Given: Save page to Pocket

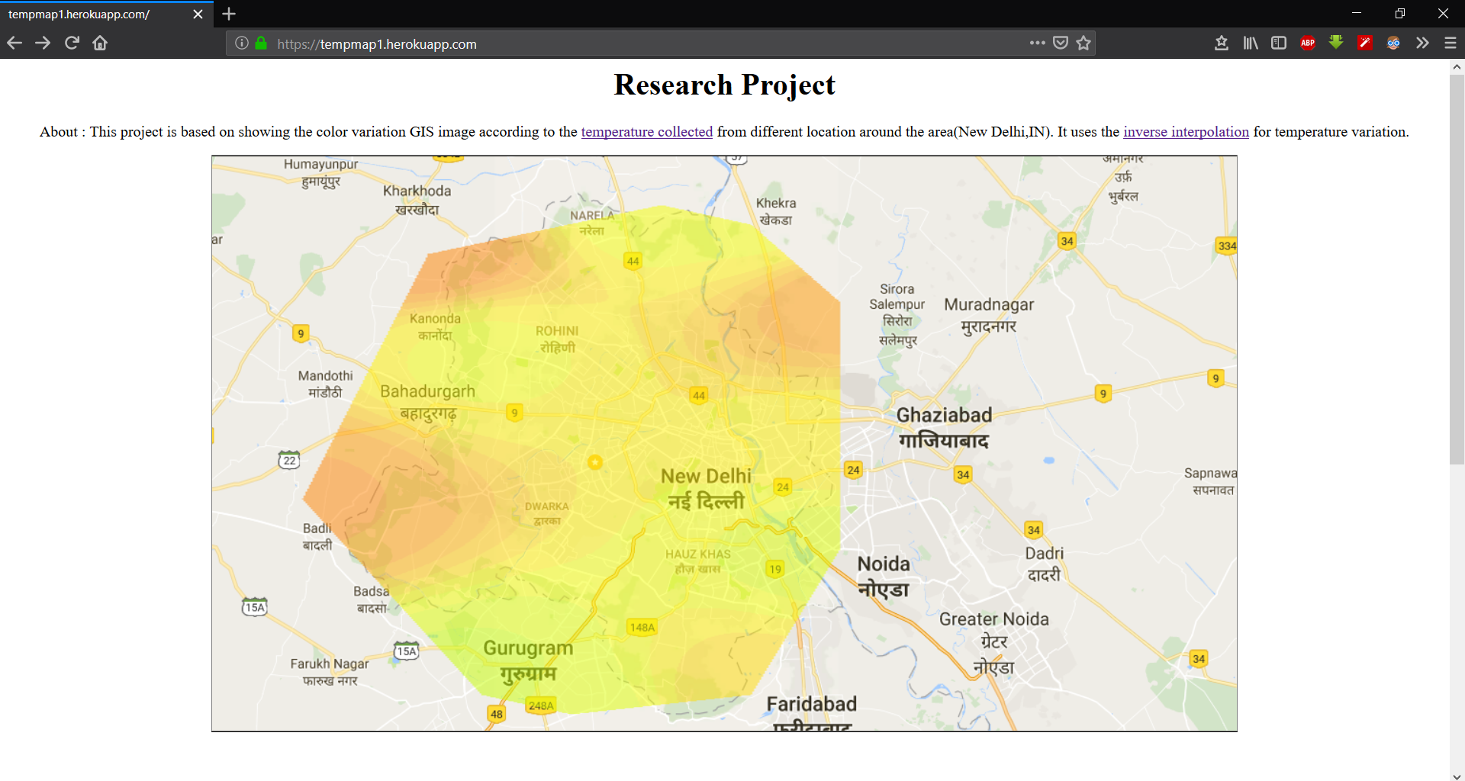Looking at the screenshot, I should pos(1060,43).
